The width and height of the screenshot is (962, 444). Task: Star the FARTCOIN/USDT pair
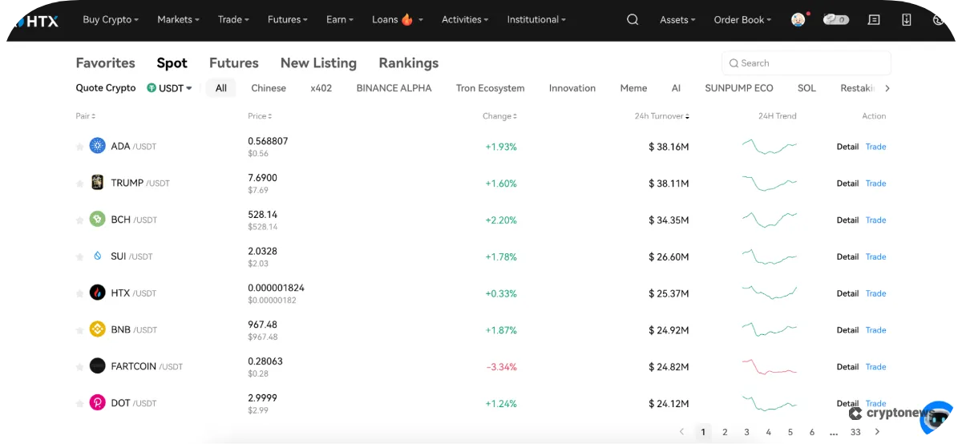pyautogui.click(x=79, y=367)
